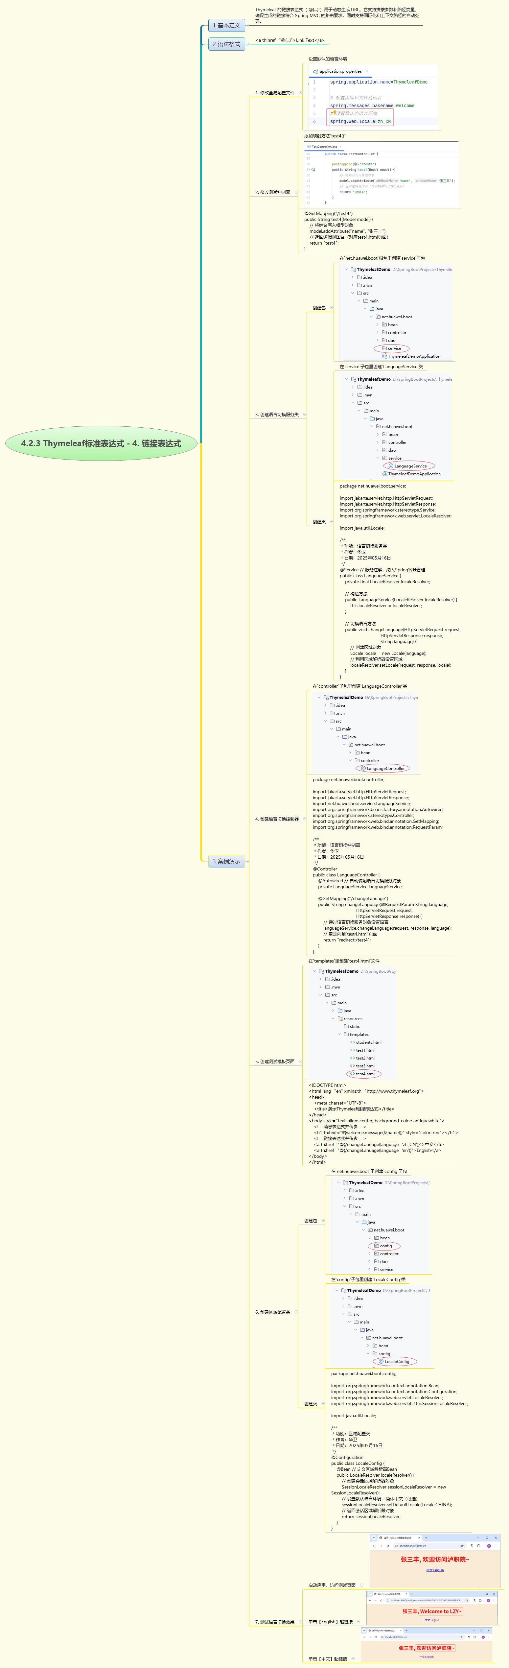Image resolution: width=509 pixels, height=1668 pixels.
Task: Select the 2 语法格式 node
Action: click(x=226, y=44)
